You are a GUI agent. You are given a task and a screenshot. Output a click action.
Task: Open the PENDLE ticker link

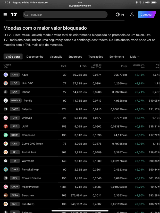(16, 101)
